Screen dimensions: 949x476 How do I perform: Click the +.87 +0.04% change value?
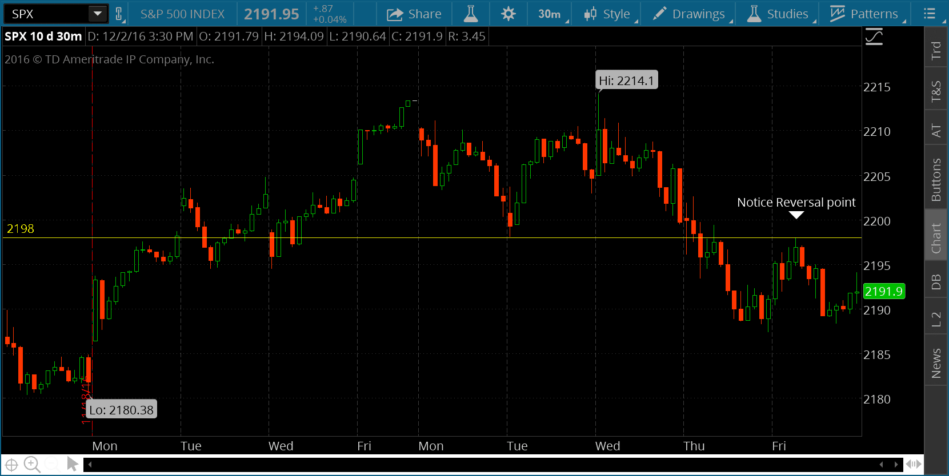point(330,14)
